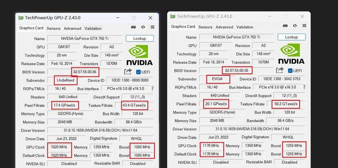Click GPU Clock 1176 MHz value

[x=211, y=146]
